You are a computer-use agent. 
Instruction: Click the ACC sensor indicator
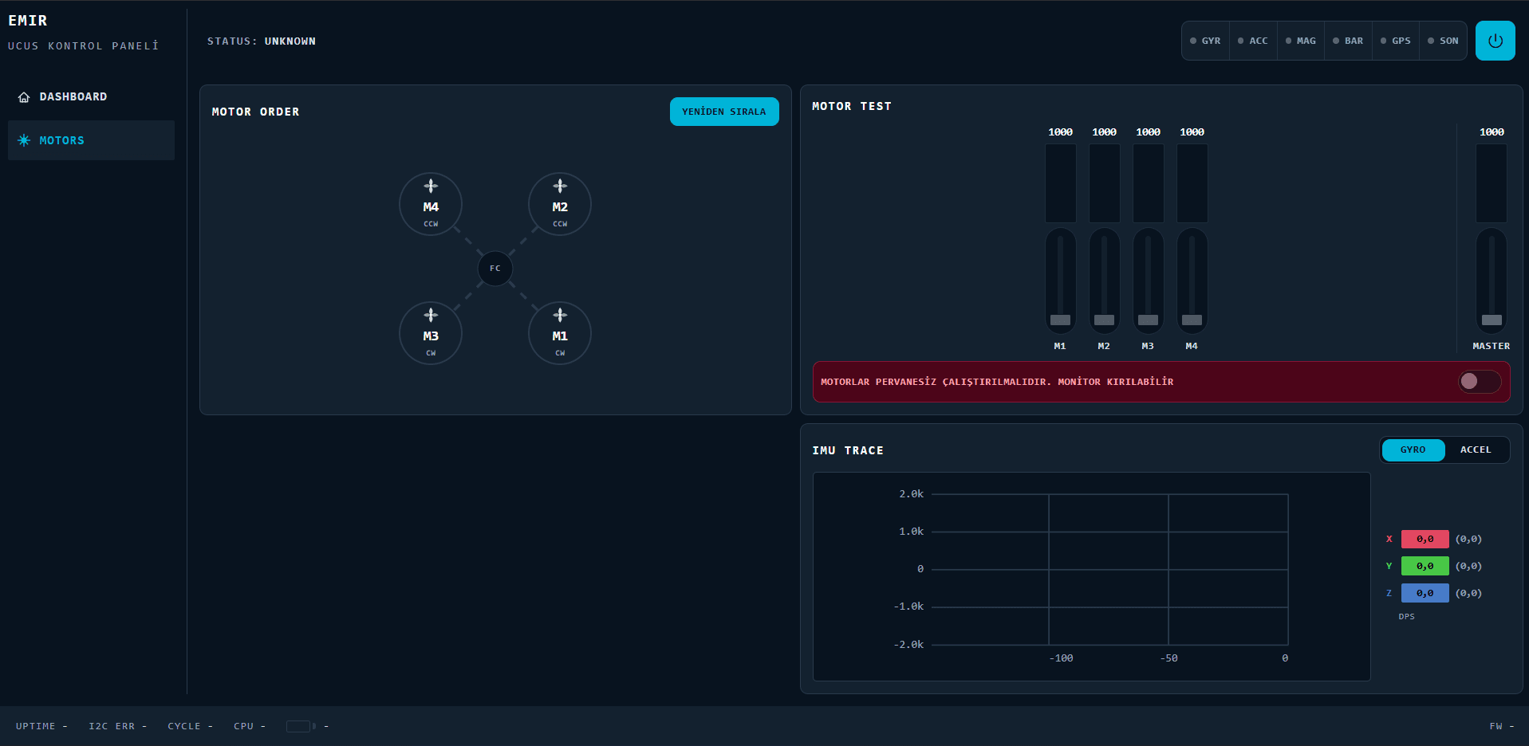tap(1253, 41)
